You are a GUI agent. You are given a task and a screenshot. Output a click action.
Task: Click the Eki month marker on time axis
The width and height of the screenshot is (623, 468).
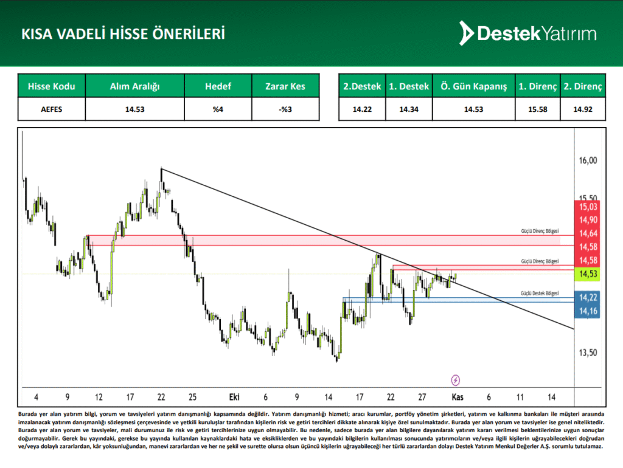[x=234, y=397]
